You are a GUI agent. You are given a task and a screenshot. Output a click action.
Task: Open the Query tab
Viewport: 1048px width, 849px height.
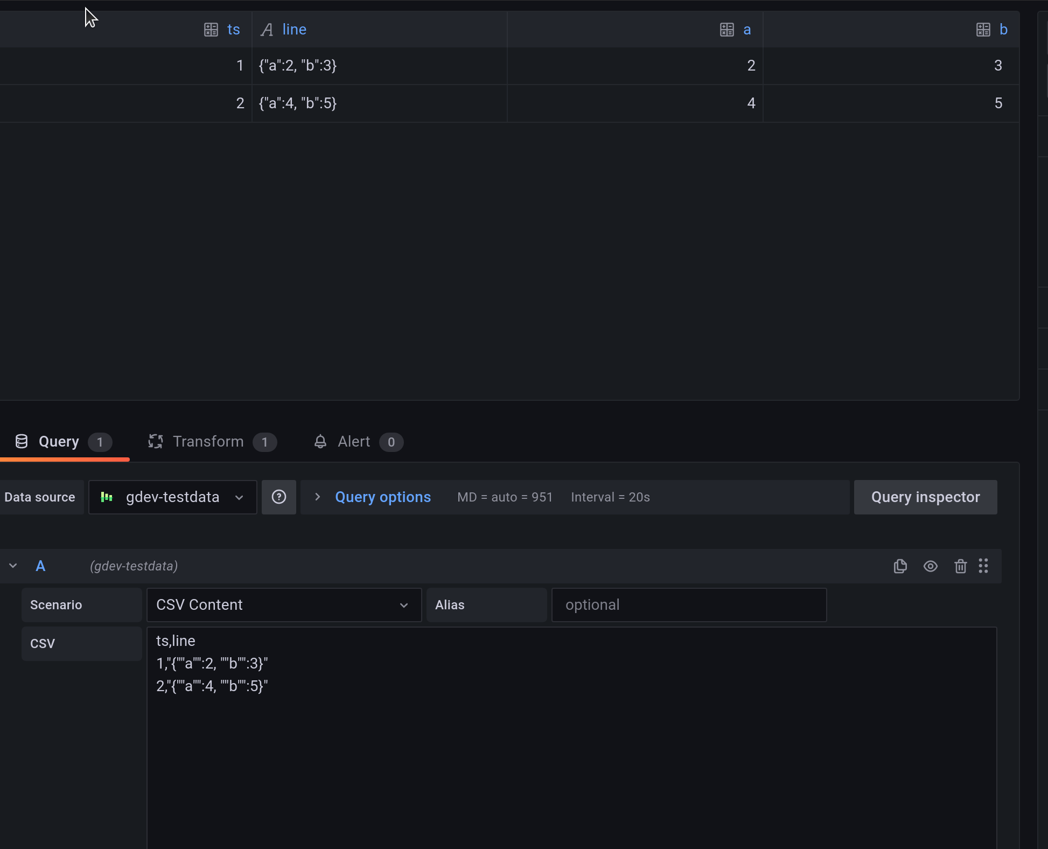(64, 442)
